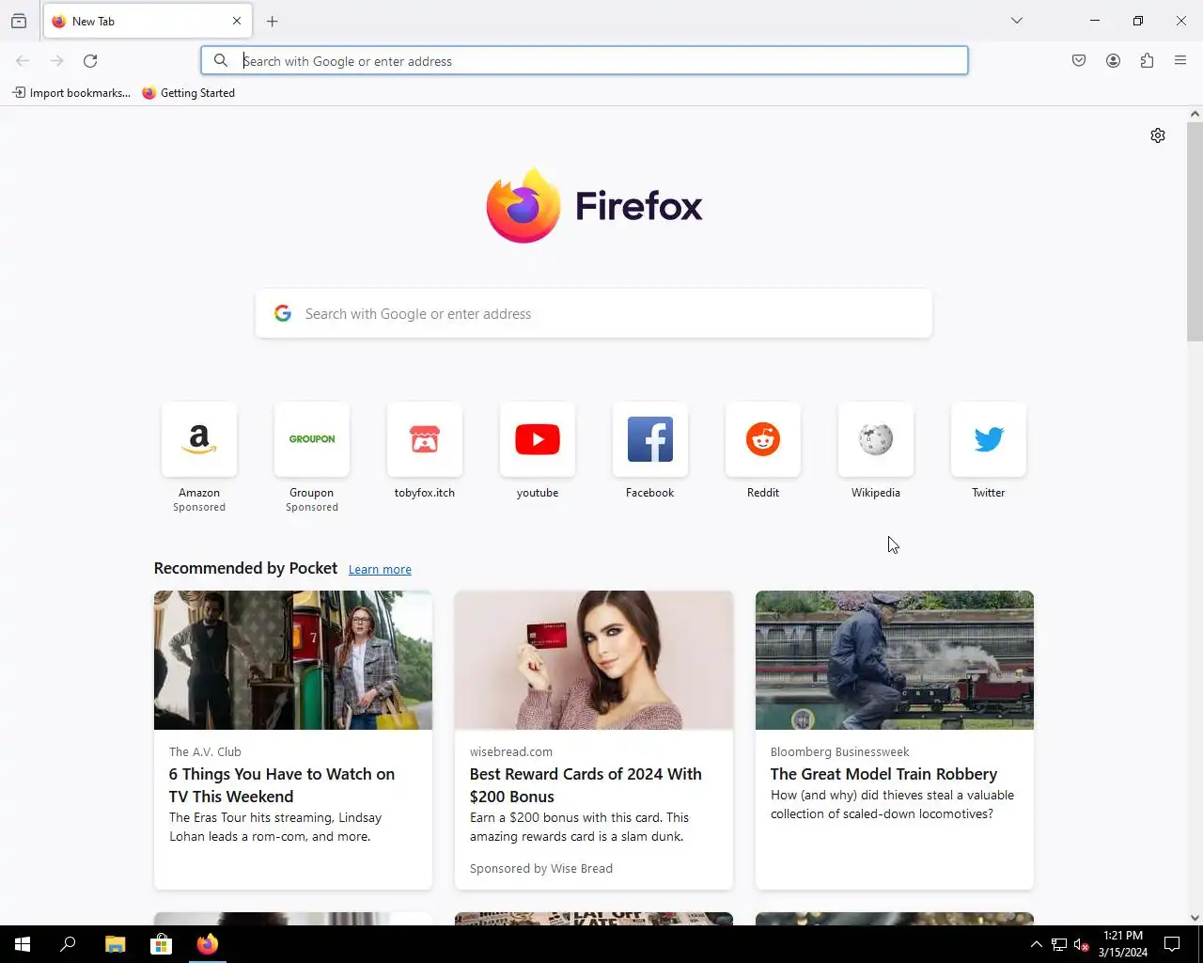
Task: Close the New Tab tab
Action: (x=237, y=21)
